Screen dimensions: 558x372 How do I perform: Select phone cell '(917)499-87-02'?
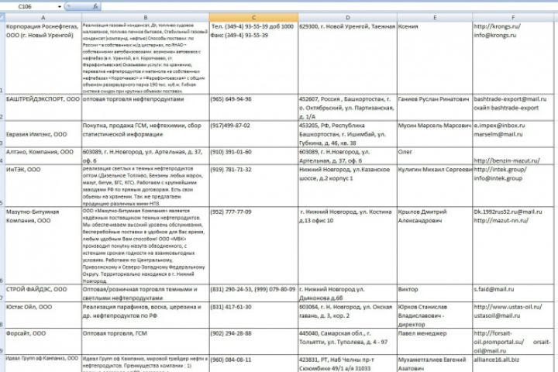click(253, 134)
